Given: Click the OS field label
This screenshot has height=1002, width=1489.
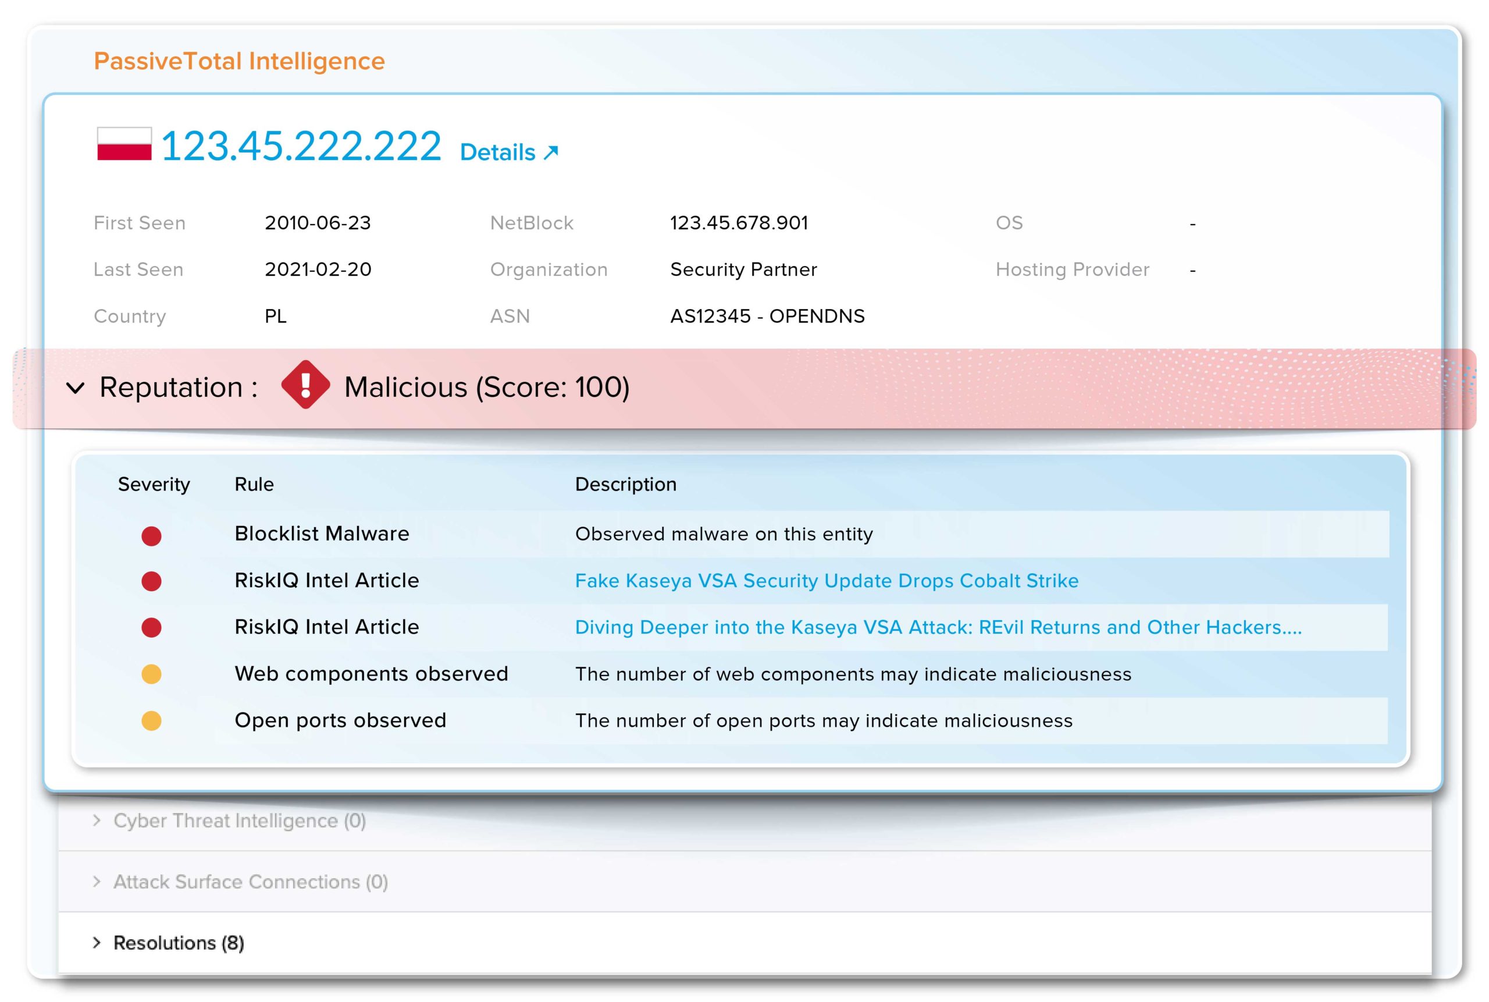Looking at the screenshot, I should pos(1009,223).
